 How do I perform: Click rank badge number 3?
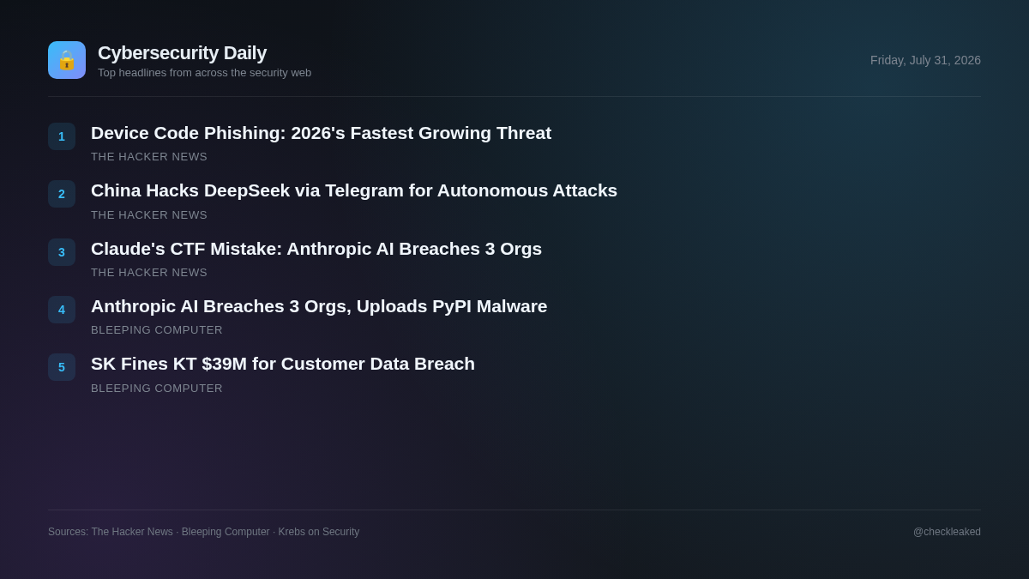(62, 252)
